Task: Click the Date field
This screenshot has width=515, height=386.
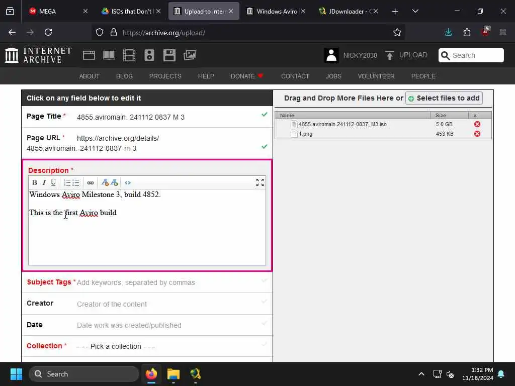Action: 147,325
